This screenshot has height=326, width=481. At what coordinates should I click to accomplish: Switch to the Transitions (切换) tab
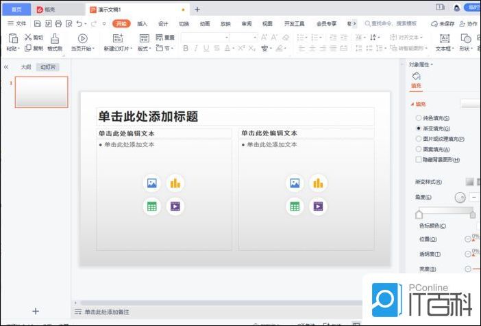[184, 23]
